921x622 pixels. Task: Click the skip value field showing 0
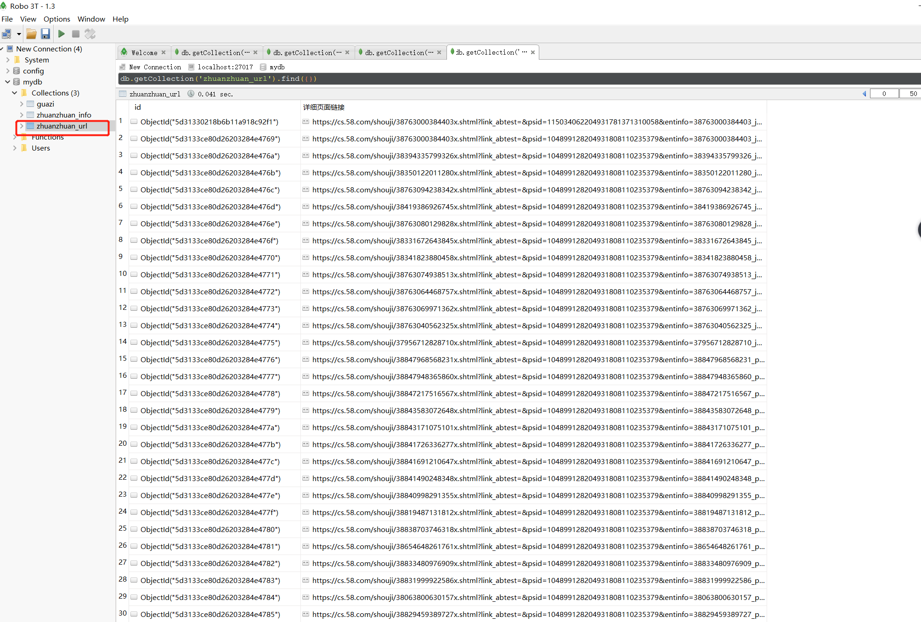click(884, 94)
